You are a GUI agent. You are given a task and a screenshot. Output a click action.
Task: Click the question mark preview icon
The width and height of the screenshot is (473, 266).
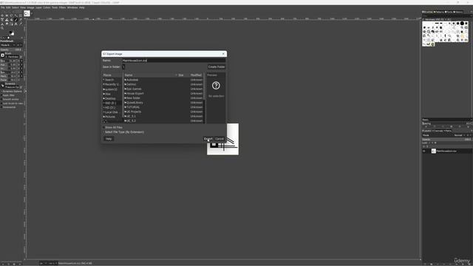coord(216,86)
